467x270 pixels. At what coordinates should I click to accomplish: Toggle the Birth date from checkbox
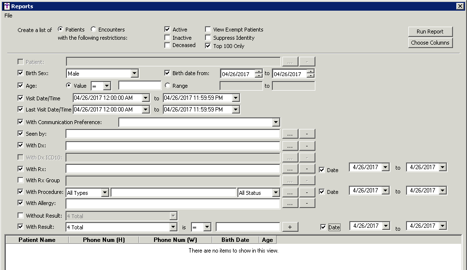coord(168,73)
